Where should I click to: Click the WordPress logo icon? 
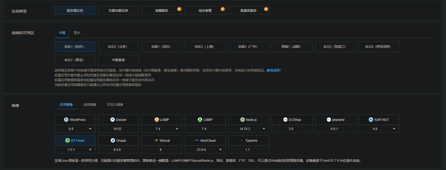tap(66, 120)
